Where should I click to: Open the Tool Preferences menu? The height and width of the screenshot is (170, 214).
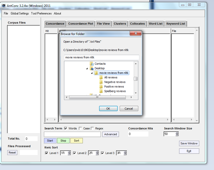tap(41, 13)
